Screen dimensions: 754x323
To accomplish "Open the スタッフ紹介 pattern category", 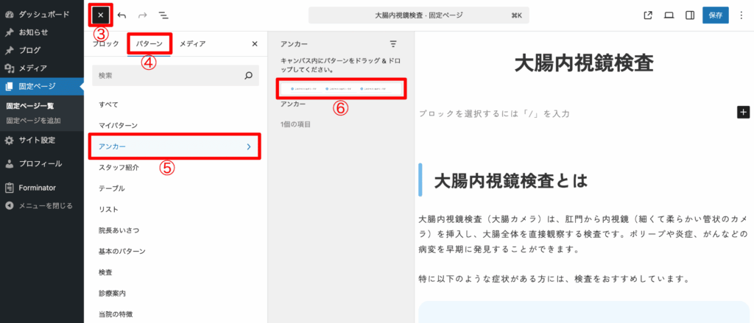I will [119, 168].
